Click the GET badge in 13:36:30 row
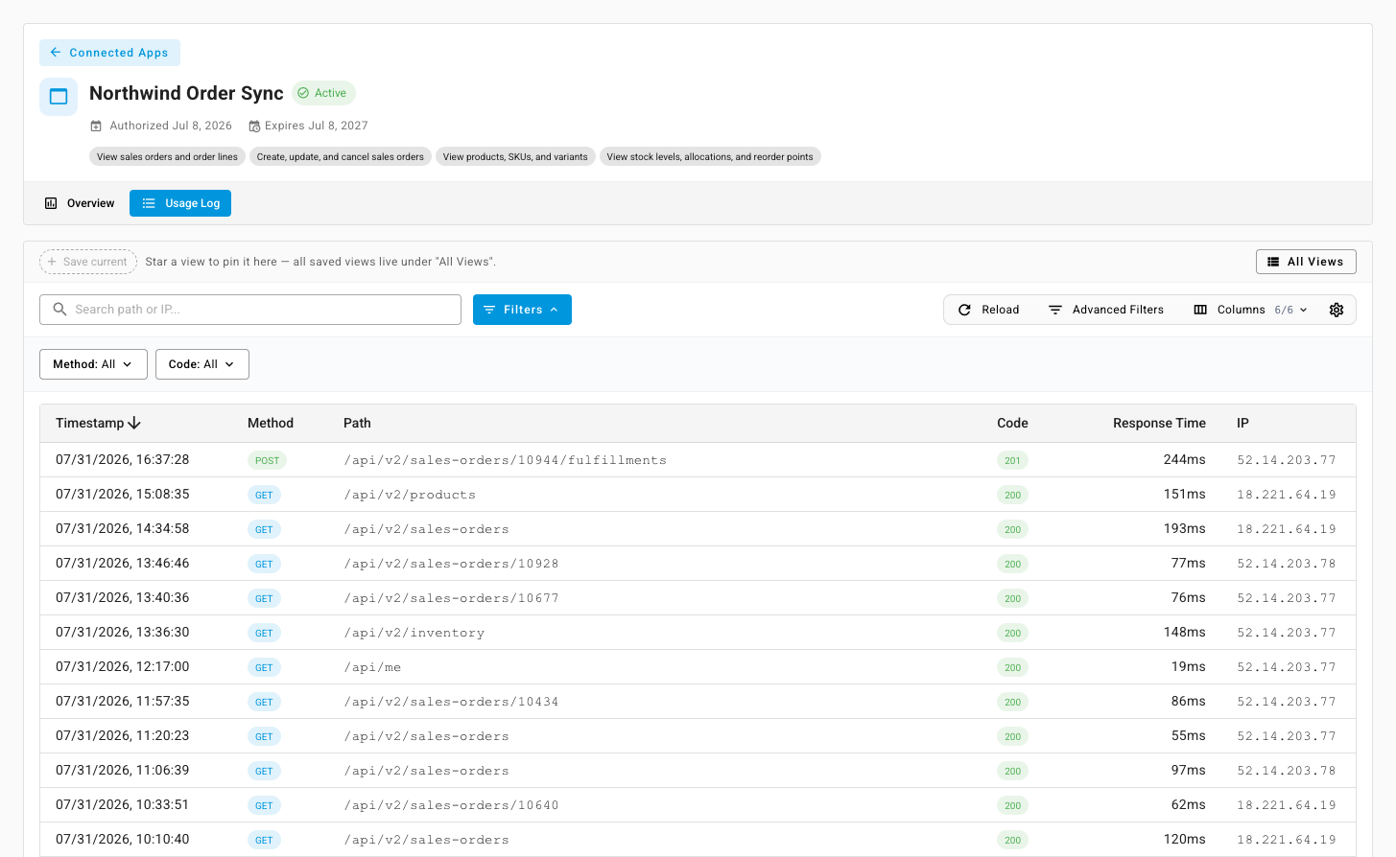Viewport: 1396px width, 857px height. pyautogui.click(x=264, y=633)
